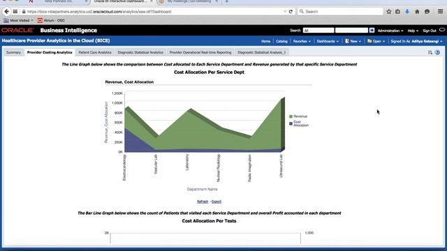
Task: Expand the Open menu
Action: 376,41
